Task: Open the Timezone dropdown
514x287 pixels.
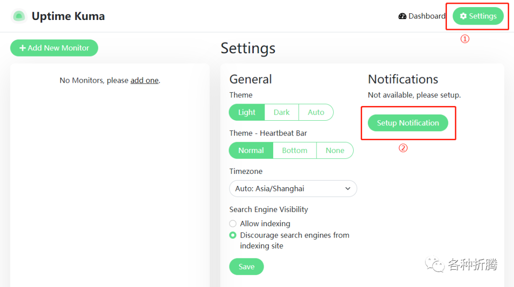Action: [293, 189]
